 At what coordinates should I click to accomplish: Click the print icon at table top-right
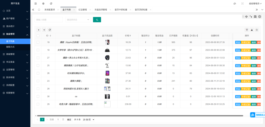256,30
